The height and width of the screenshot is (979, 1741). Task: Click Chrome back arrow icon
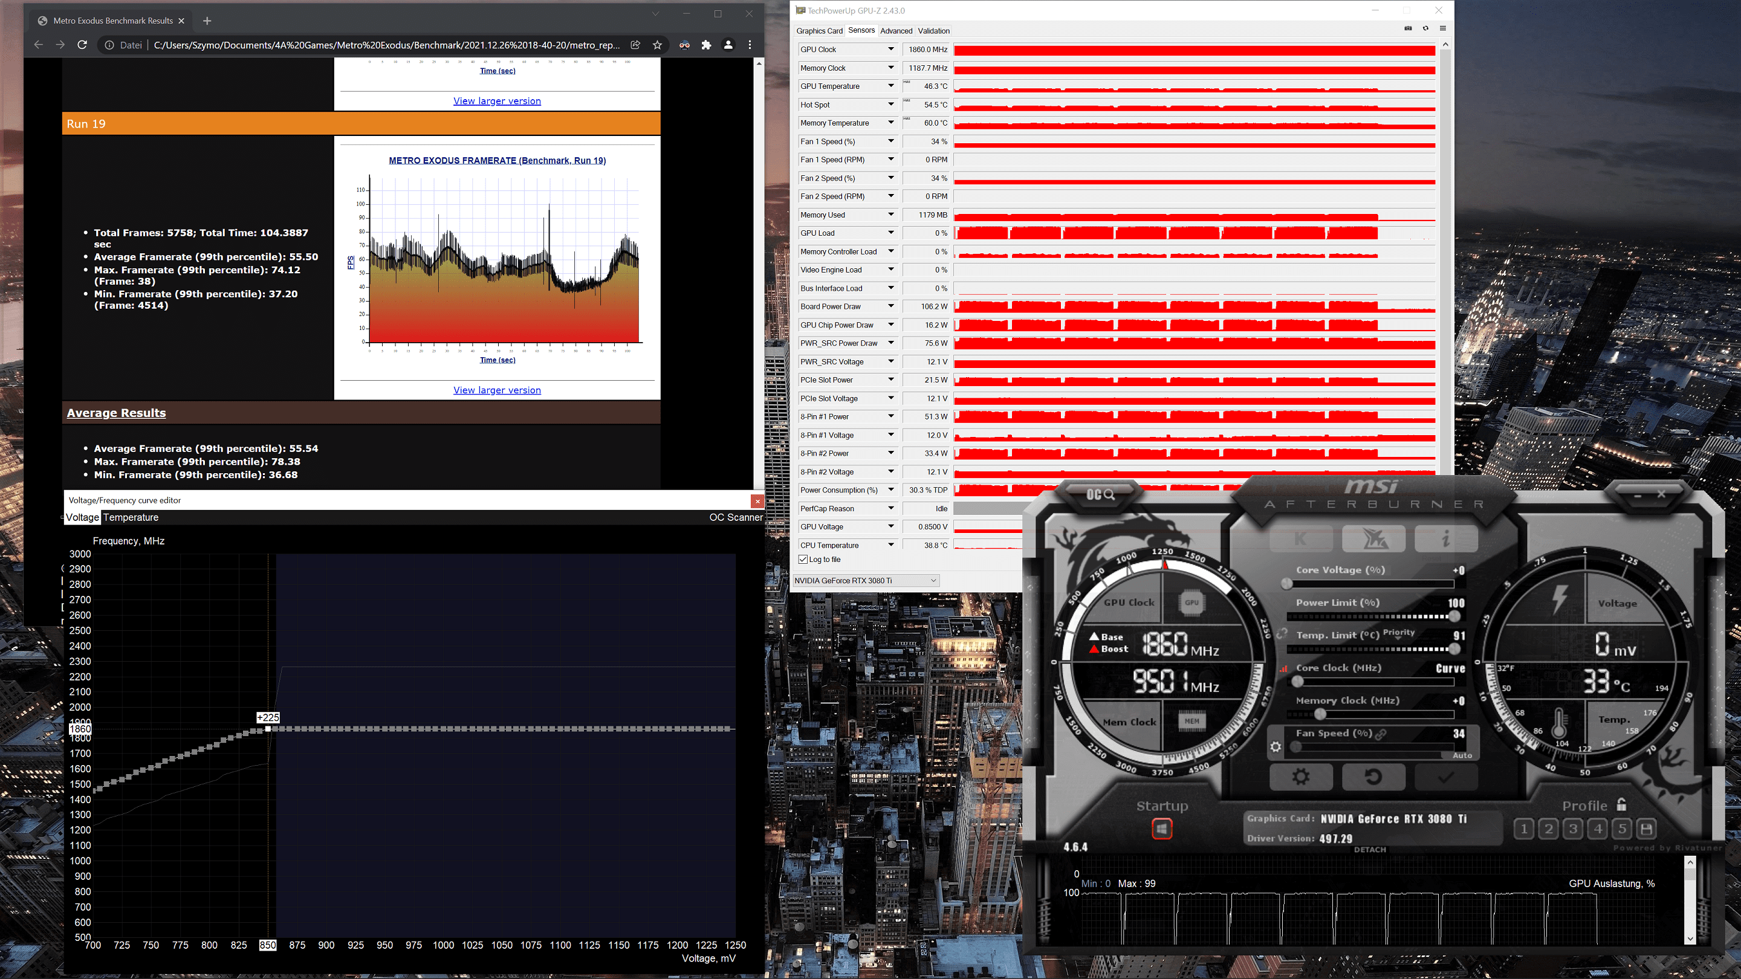point(39,45)
